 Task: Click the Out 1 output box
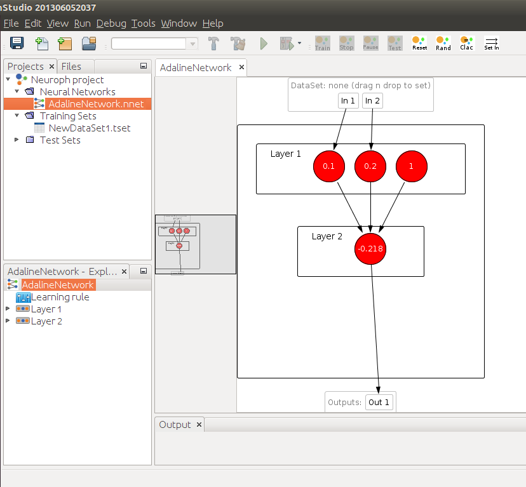[x=379, y=402]
